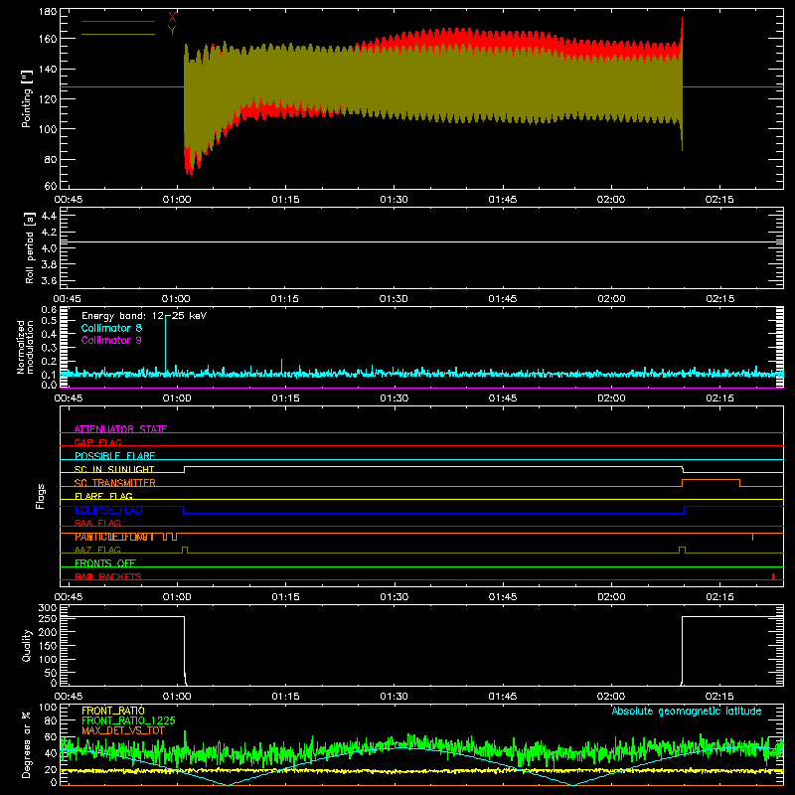Click the tall cyan Collimator 8 spike
The height and width of the screenshot is (795, 795).
coord(165,345)
